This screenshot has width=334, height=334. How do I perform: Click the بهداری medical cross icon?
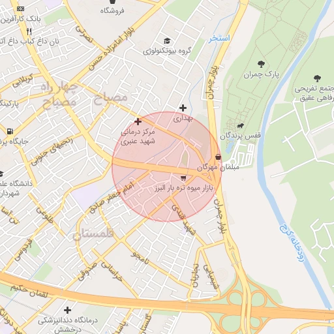(183, 108)
